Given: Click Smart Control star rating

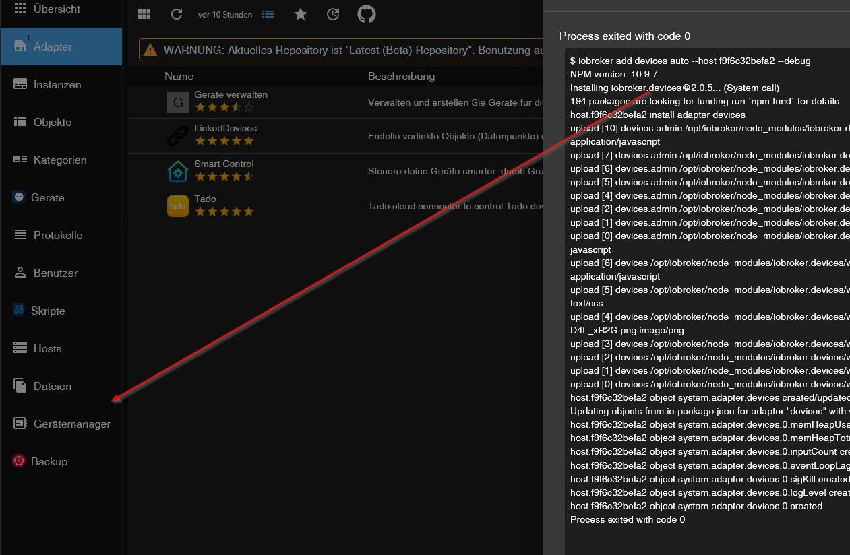Looking at the screenshot, I should 224,176.
